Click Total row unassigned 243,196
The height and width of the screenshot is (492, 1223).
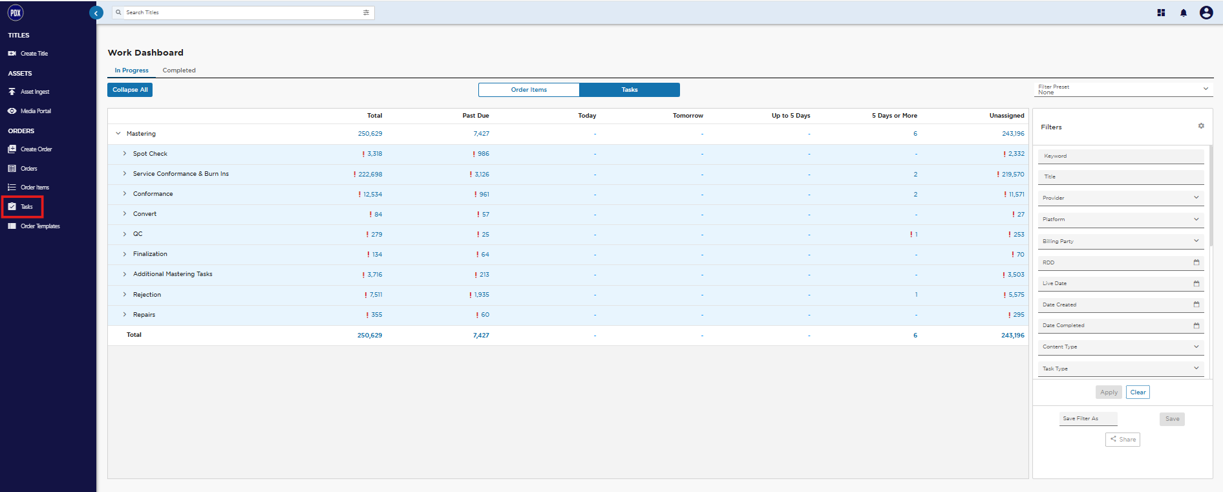(1013, 336)
